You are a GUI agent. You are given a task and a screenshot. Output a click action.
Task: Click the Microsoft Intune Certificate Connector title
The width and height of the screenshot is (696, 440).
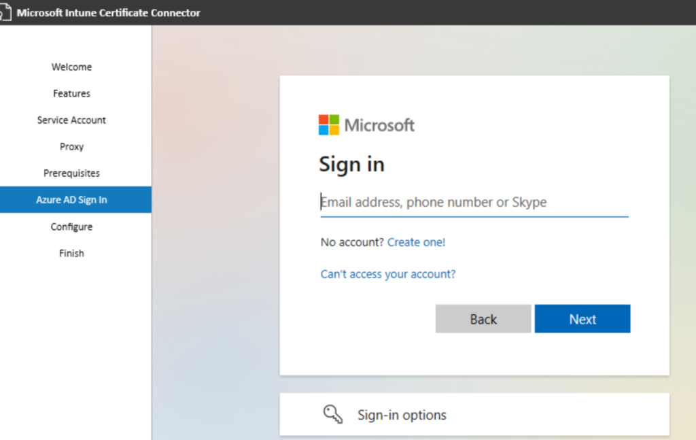[x=108, y=12]
